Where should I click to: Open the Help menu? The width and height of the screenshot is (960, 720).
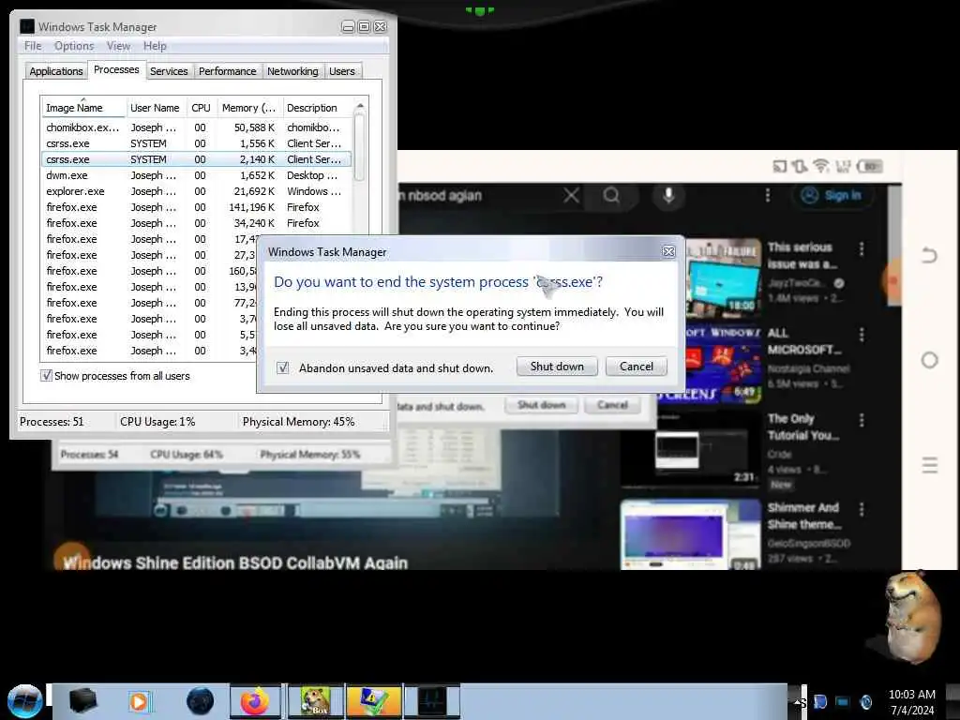(x=155, y=46)
